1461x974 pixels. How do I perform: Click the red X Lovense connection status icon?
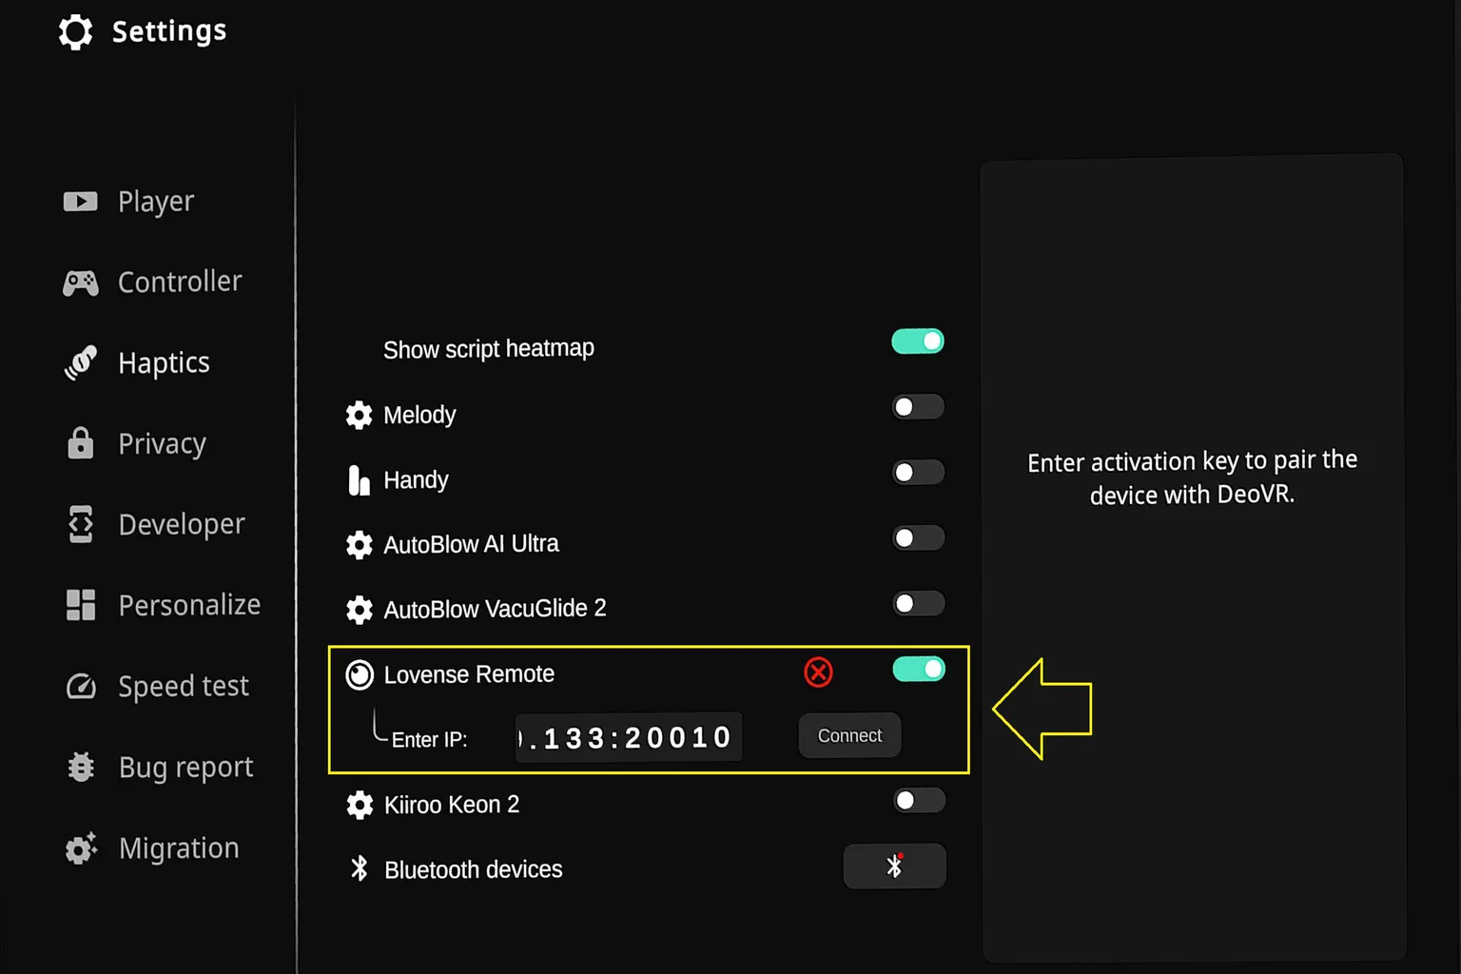coord(818,672)
